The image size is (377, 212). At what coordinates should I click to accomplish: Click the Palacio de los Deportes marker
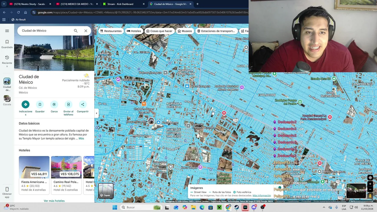pyautogui.click(x=118, y=79)
